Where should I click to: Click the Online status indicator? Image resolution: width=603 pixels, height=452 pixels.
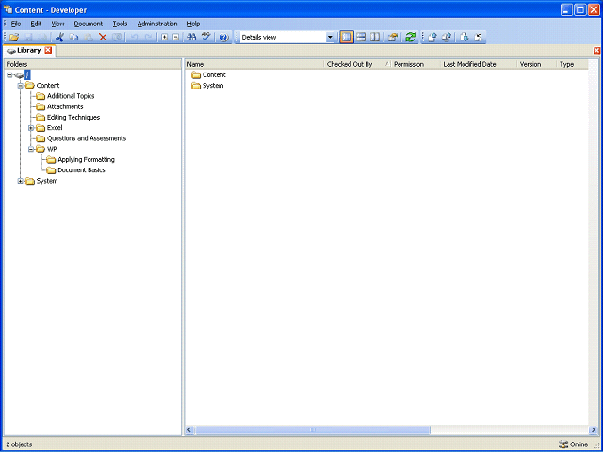click(574, 444)
